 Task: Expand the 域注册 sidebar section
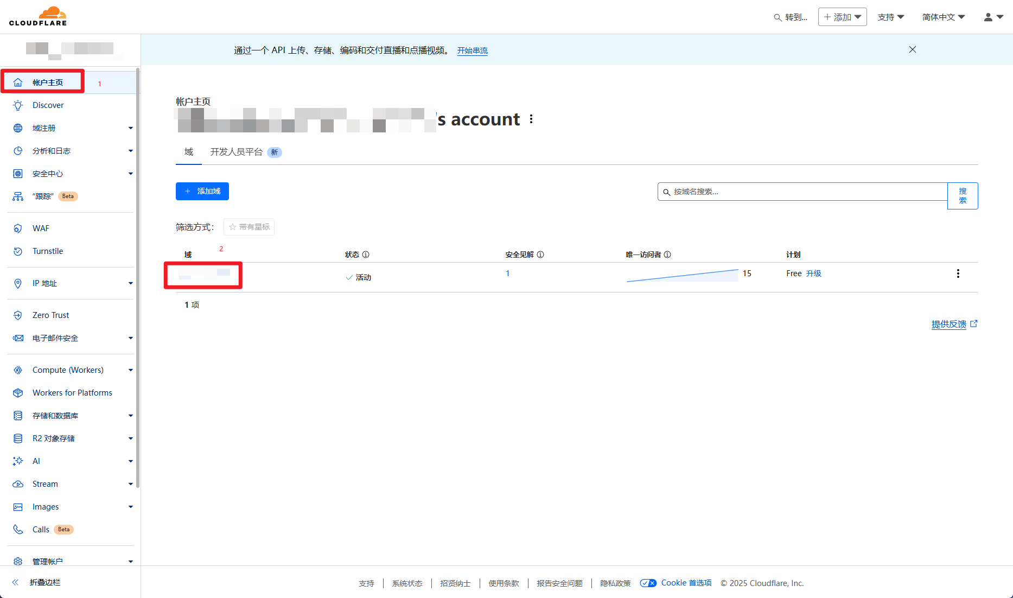click(x=130, y=128)
